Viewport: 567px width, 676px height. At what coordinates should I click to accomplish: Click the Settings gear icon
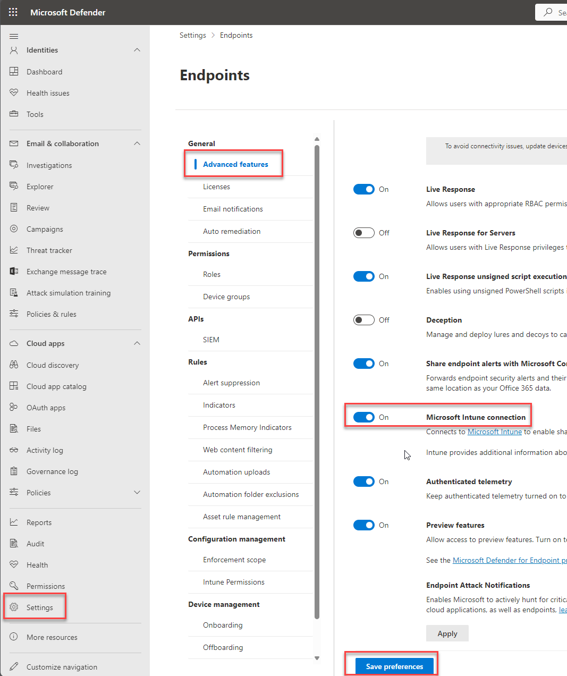tap(14, 607)
